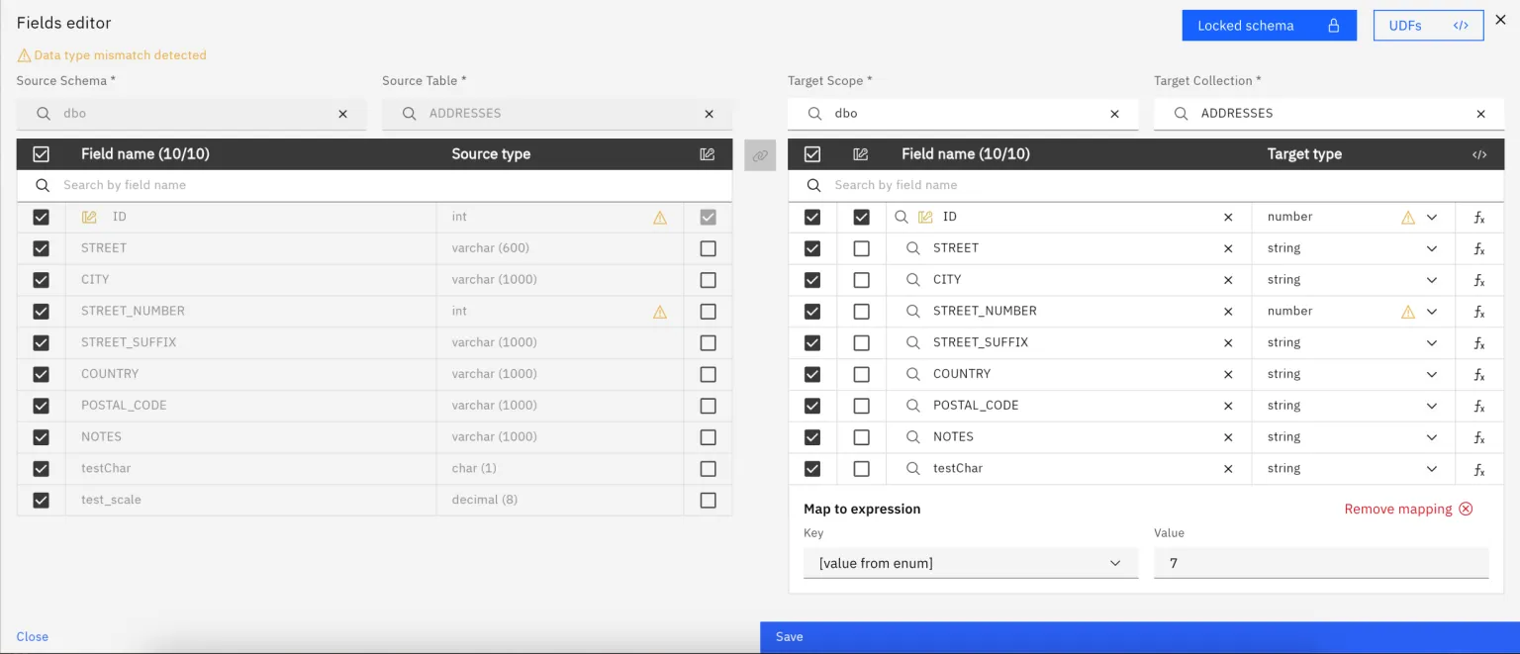
Task: Clear the target STREET field name
Action: coord(1228,248)
